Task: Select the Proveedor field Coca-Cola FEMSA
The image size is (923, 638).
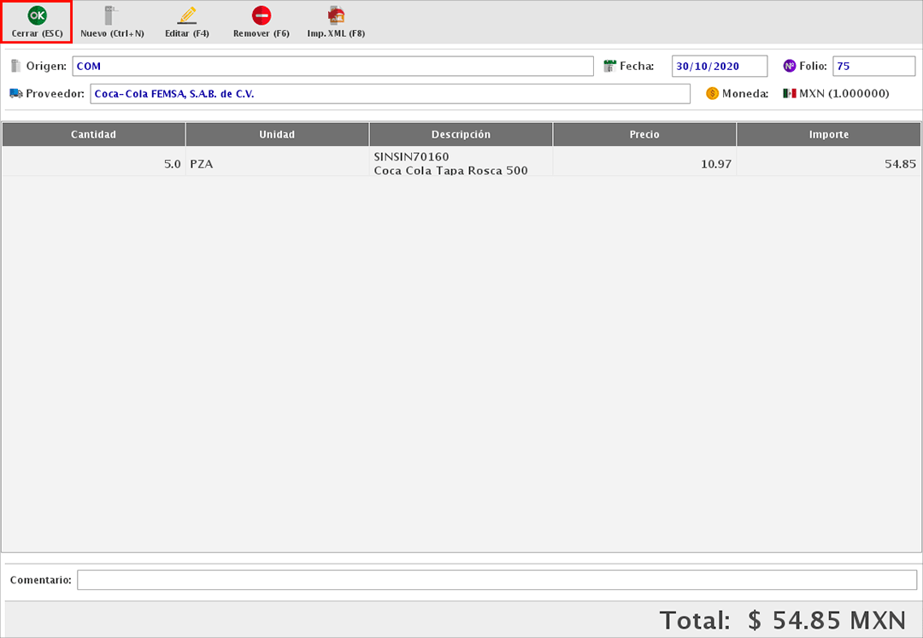Action: click(390, 94)
